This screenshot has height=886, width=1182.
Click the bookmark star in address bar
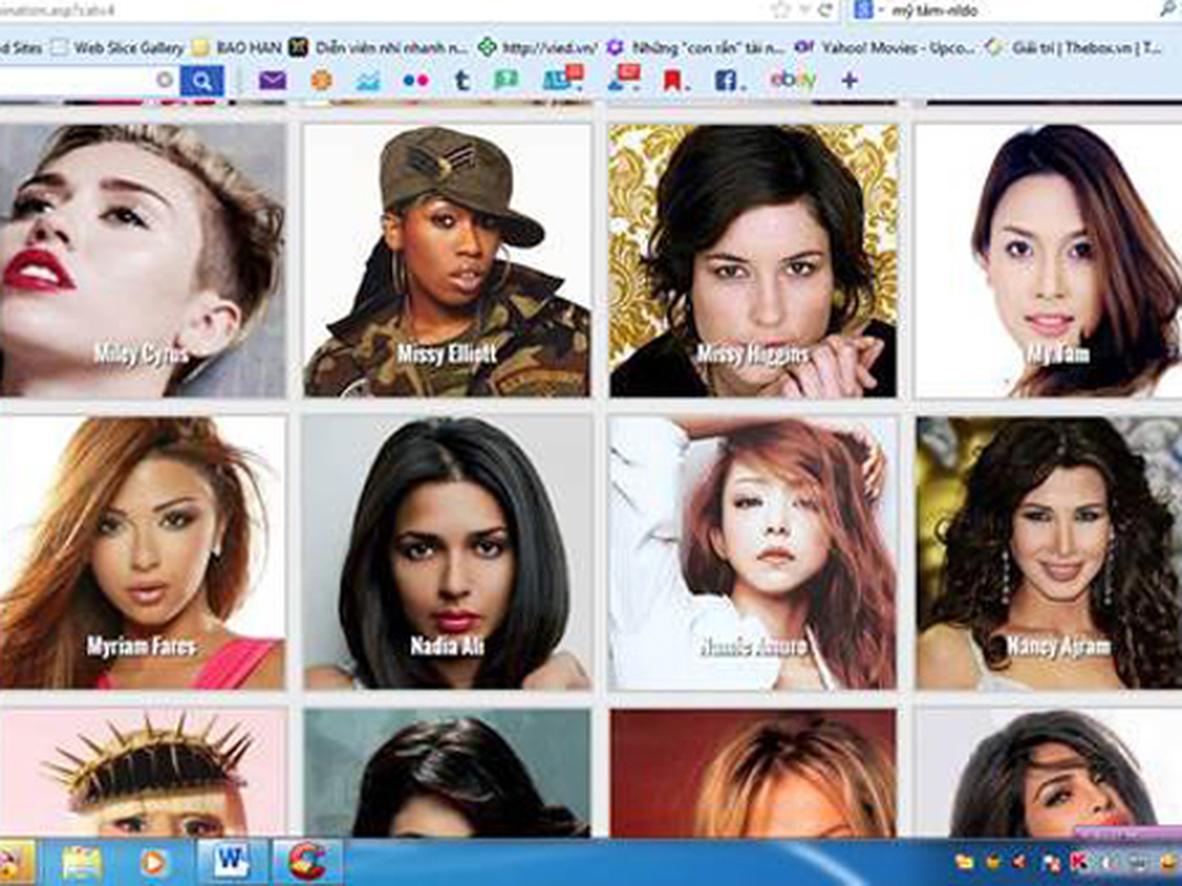pyautogui.click(x=780, y=10)
